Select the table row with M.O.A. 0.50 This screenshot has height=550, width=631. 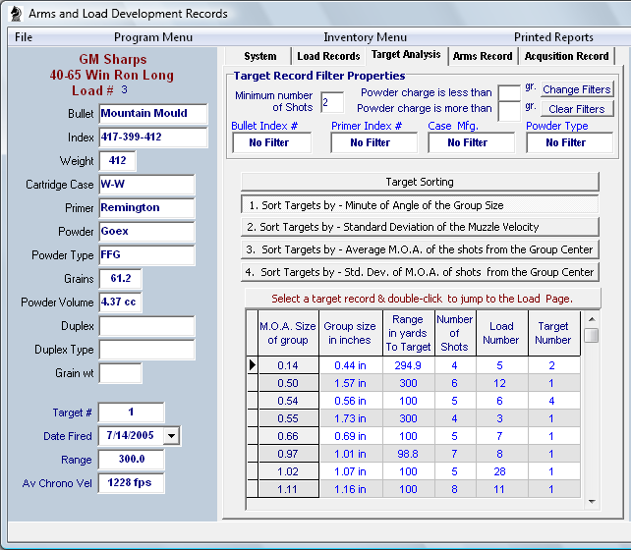point(413,383)
